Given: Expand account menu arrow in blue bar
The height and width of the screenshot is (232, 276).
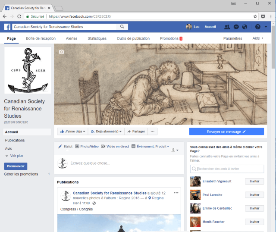Looking at the screenshot, I should point(266,27).
